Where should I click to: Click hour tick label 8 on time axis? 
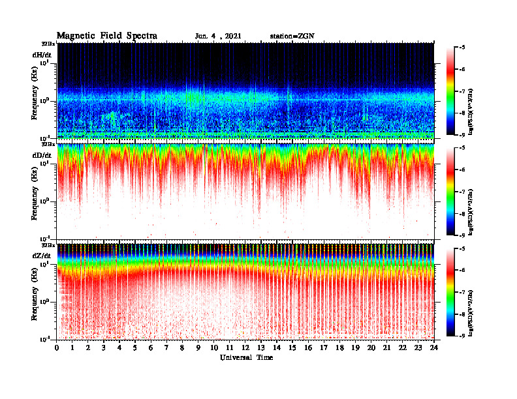(x=182, y=347)
